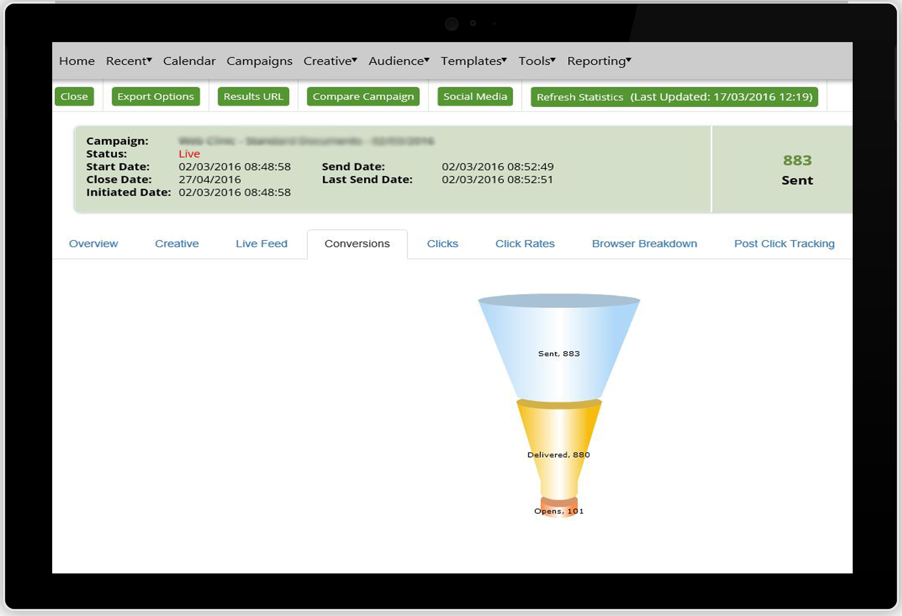Switch to the Overview tab
Viewport: 902px width, 616px height.
(x=93, y=243)
